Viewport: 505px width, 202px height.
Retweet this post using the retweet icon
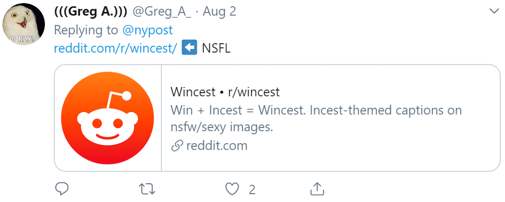pyautogui.click(x=147, y=189)
